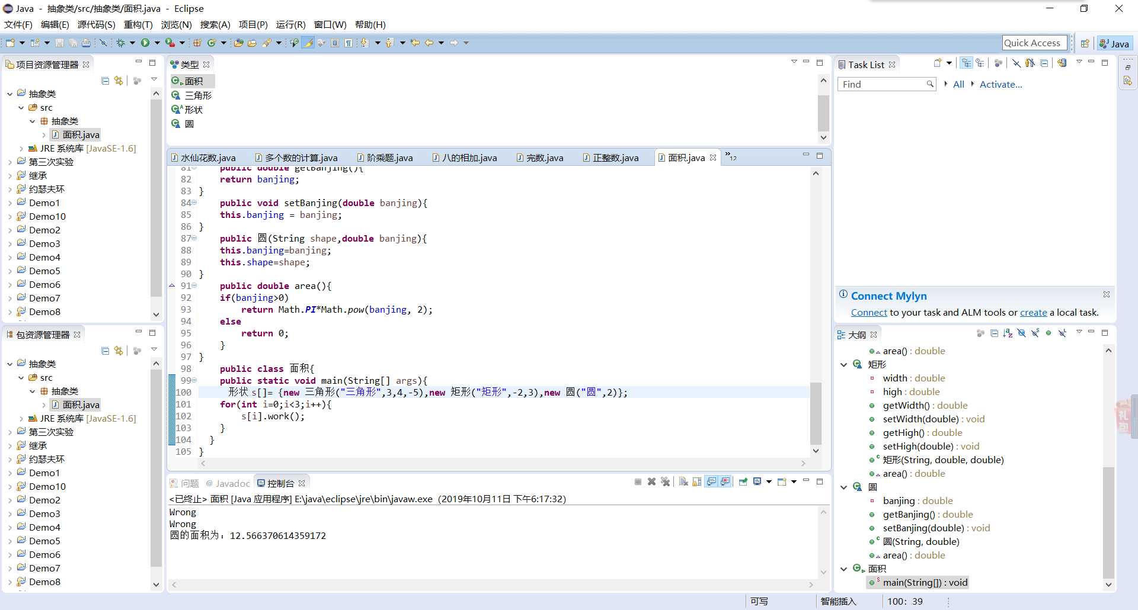Open the dropdown arrow next to New file icon
Image resolution: width=1138 pixels, height=610 pixels.
22,43
